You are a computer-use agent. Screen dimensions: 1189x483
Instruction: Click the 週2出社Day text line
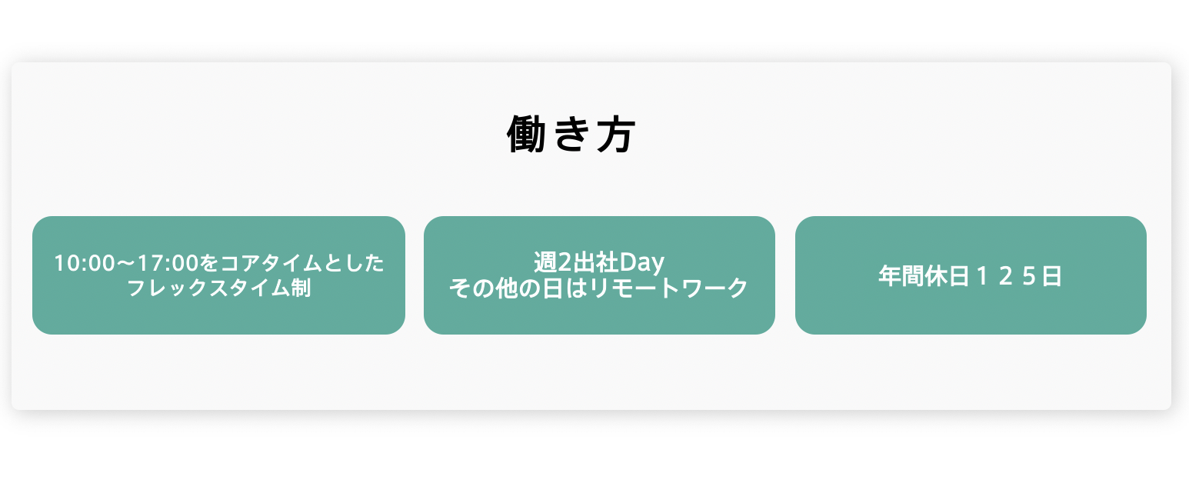pyautogui.click(x=599, y=262)
